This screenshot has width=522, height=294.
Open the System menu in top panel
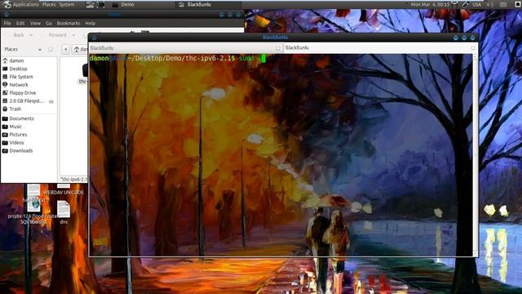coord(67,4)
